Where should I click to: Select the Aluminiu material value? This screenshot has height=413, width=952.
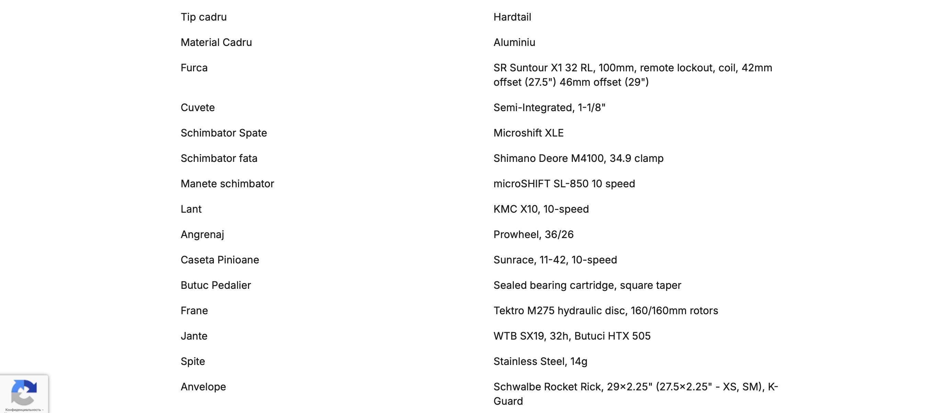(x=514, y=43)
